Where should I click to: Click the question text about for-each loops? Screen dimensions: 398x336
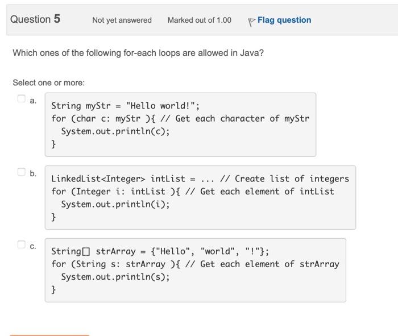(138, 53)
